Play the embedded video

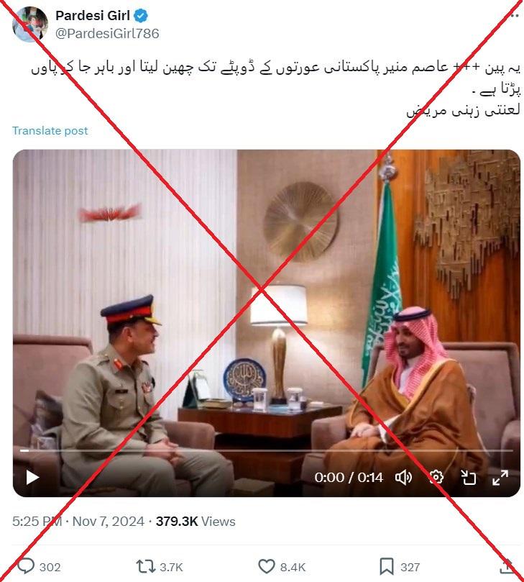pyautogui.click(x=32, y=478)
